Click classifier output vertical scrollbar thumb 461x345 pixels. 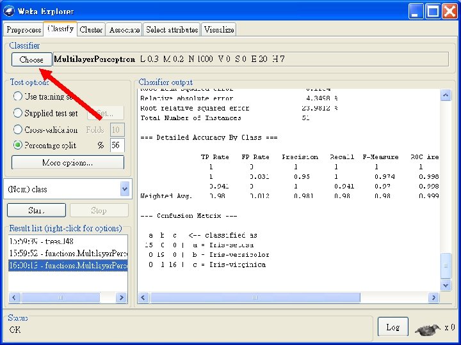(x=446, y=266)
